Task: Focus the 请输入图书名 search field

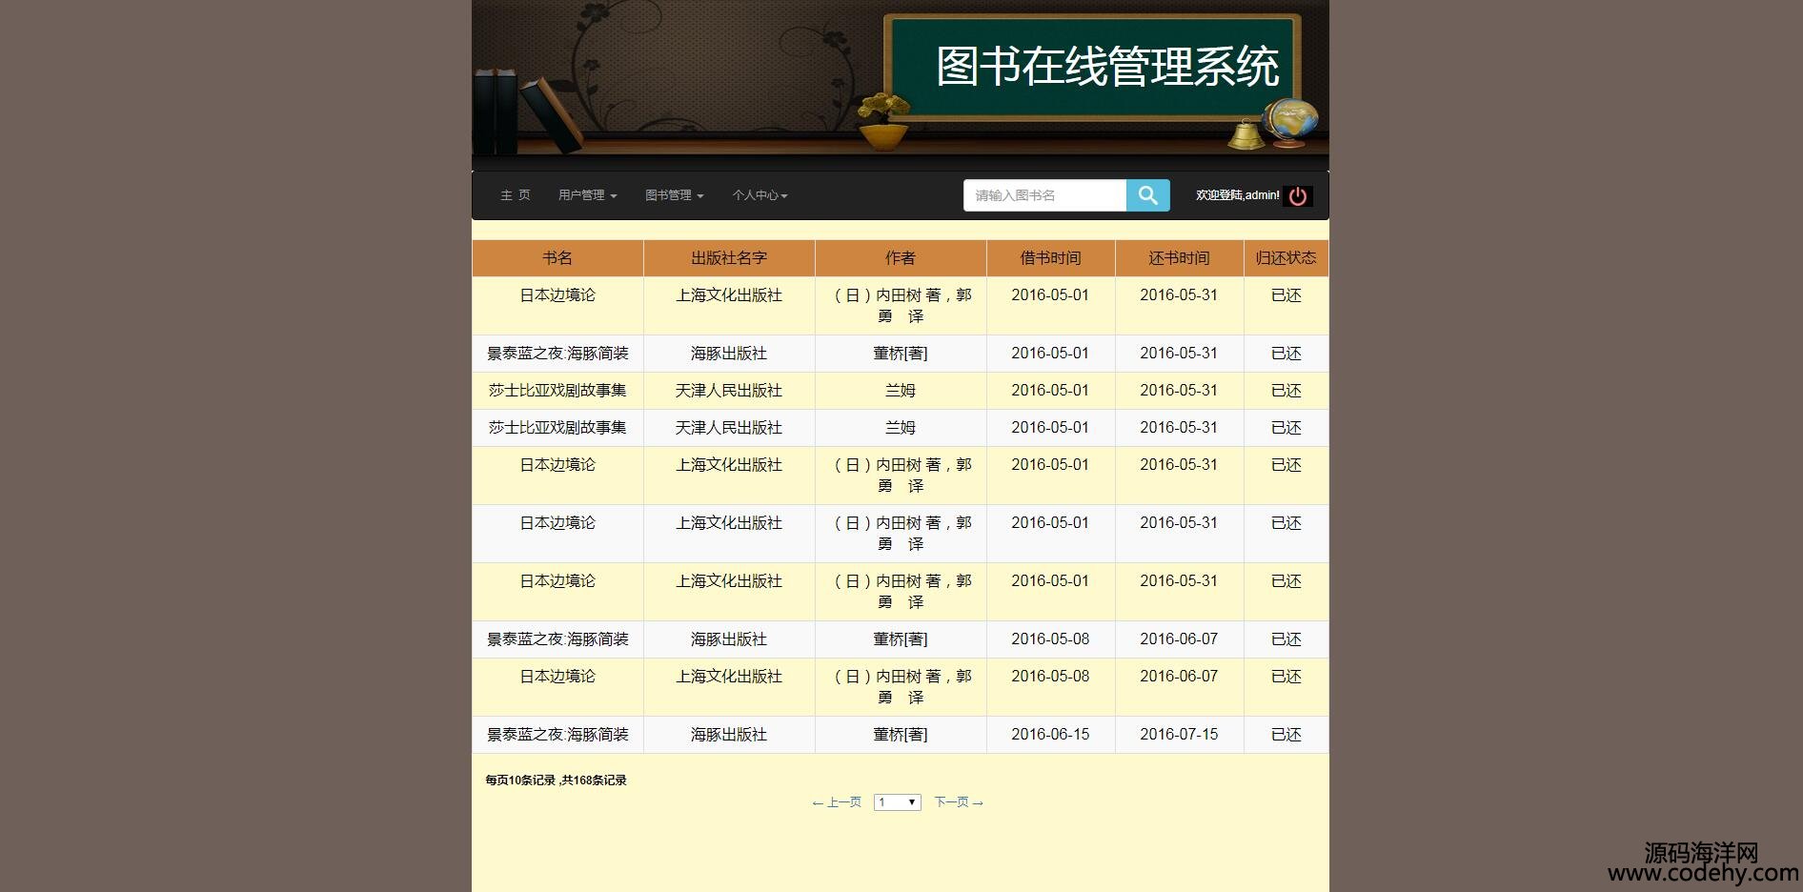Action: [1044, 195]
